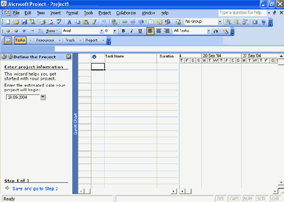Insert a hyperlink with the globe icon
Viewport: 284px width, 202px height.
(x=114, y=22)
